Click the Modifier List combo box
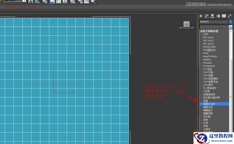 pos(214,27)
